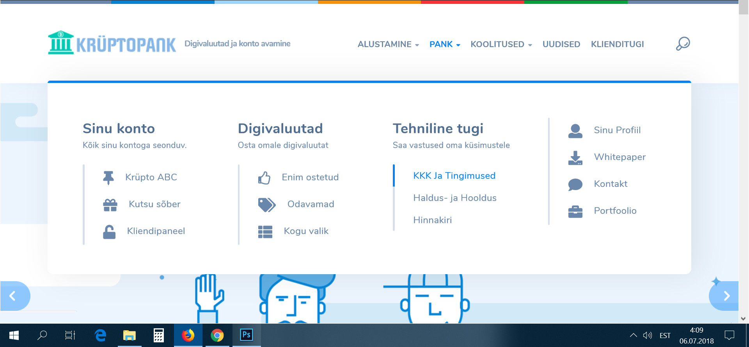Open the Action Center notifications icon

click(x=729, y=335)
